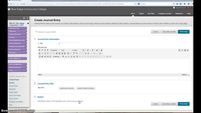
Task: Apply Subscript formatting
Action: 77,53
